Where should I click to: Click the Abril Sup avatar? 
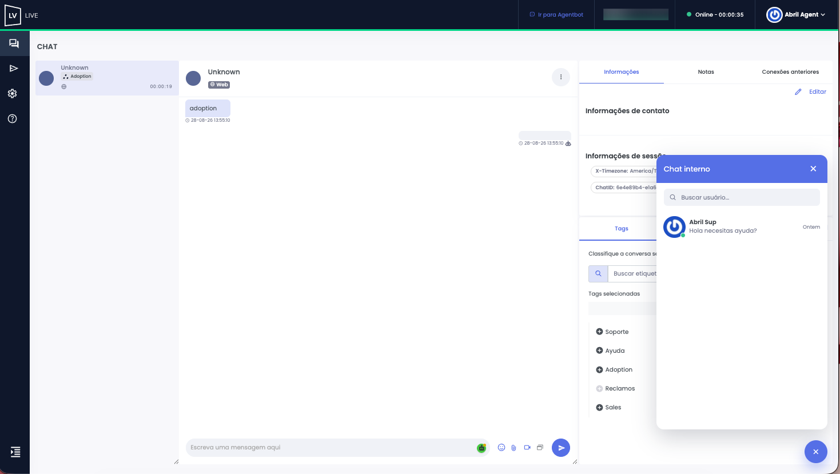coord(674,227)
